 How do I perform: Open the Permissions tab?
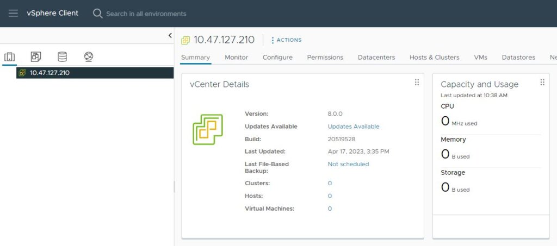click(325, 58)
